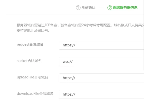Image resolution: width=152 pixels, height=102 pixels.
Task: Focus the uploadFile合法域名 input field
Action: coord(105,78)
